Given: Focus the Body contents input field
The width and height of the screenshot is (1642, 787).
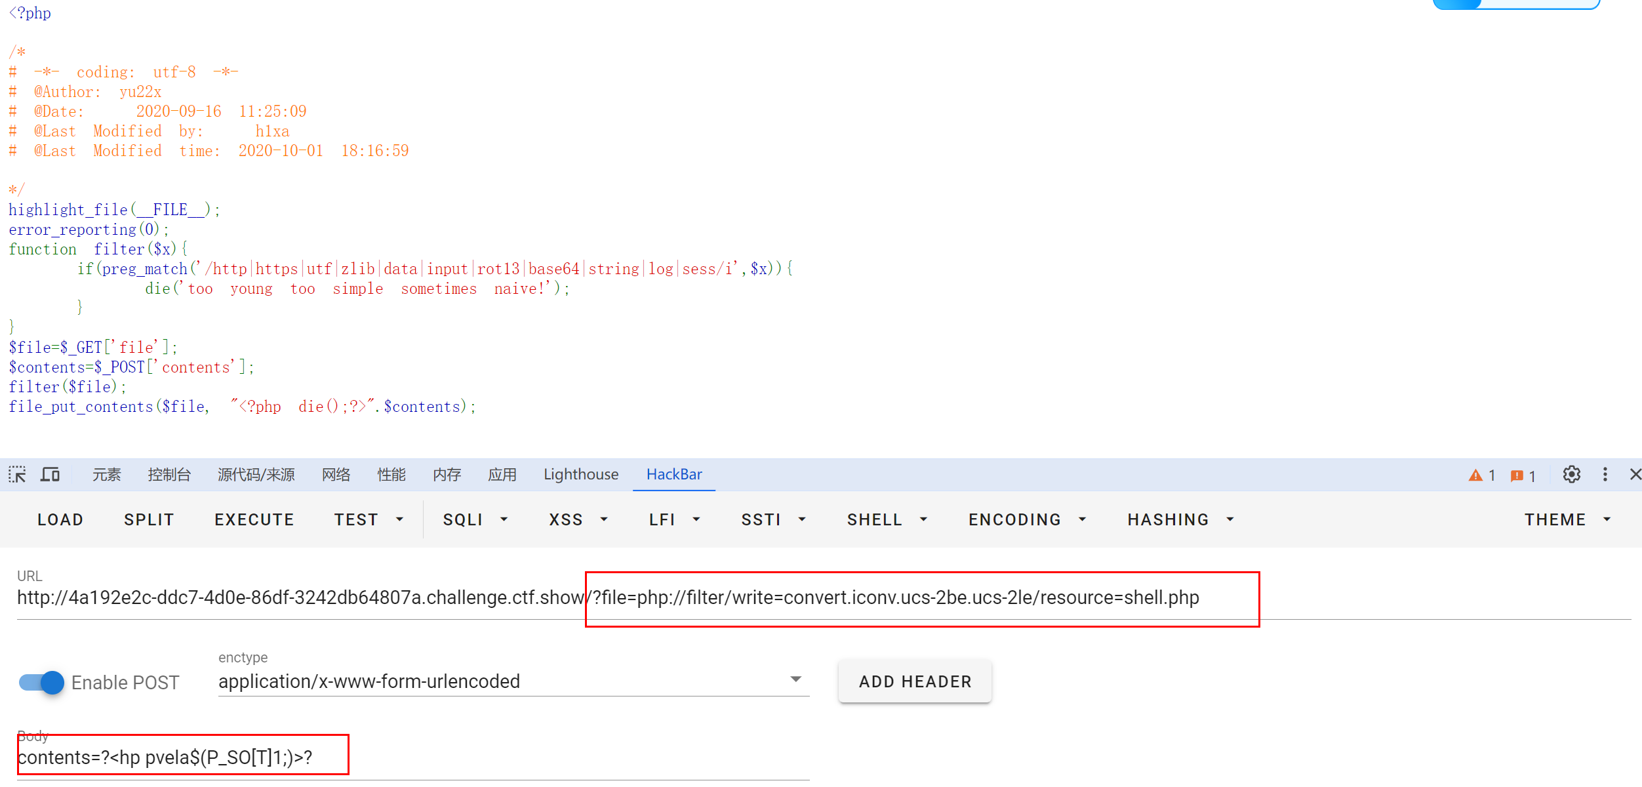Looking at the screenshot, I should point(413,757).
